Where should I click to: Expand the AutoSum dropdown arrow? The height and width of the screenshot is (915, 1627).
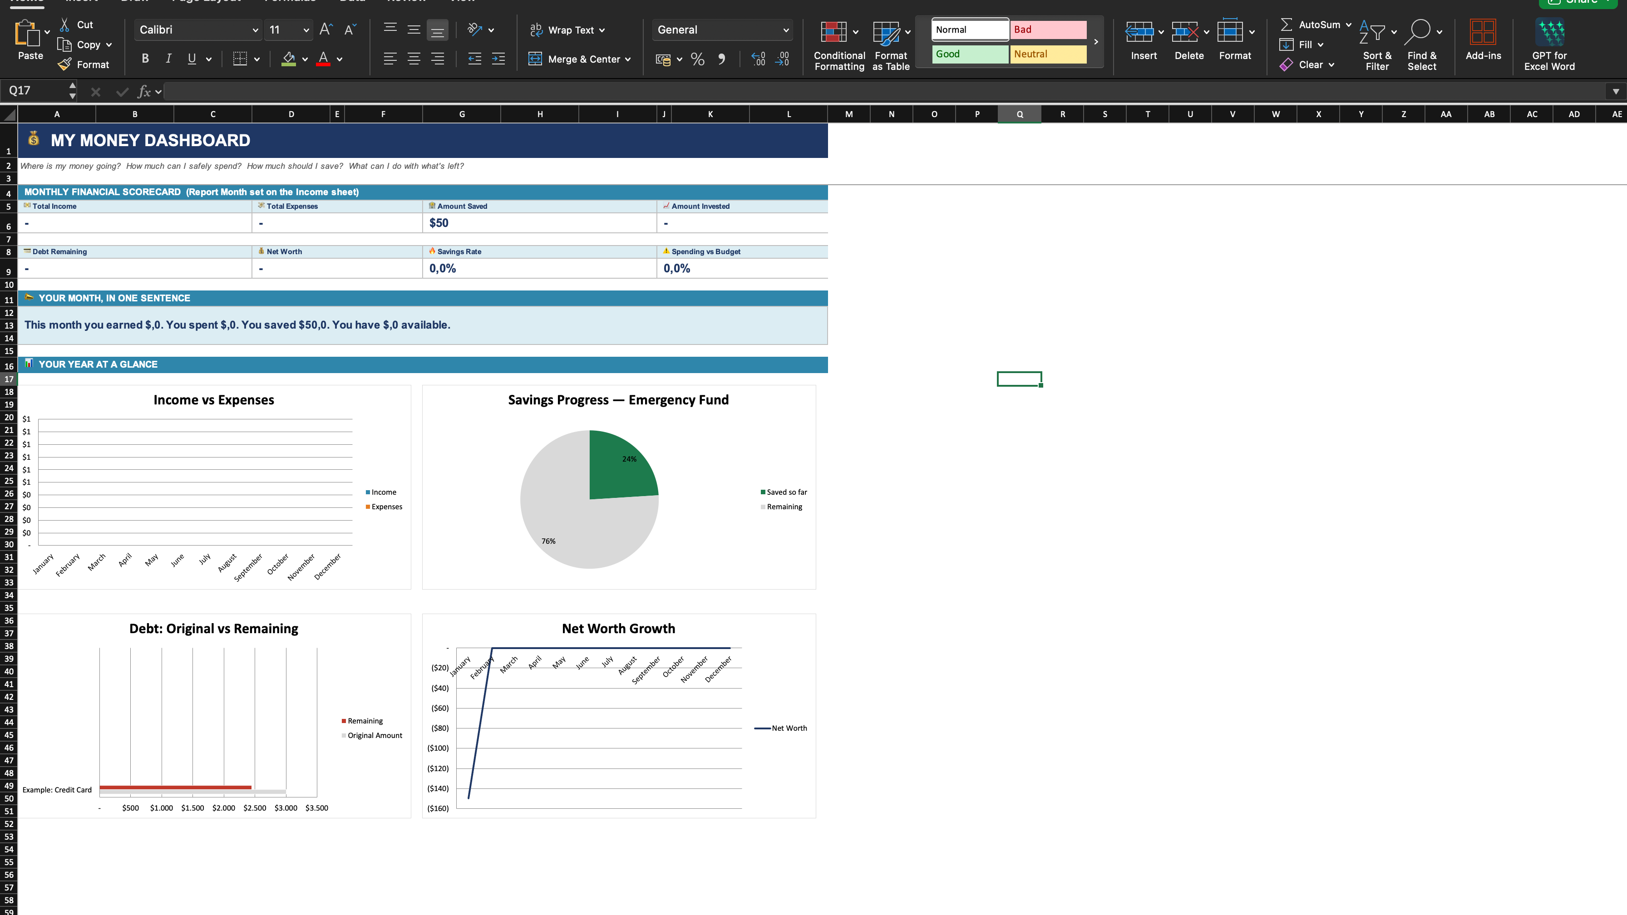[x=1348, y=25]
